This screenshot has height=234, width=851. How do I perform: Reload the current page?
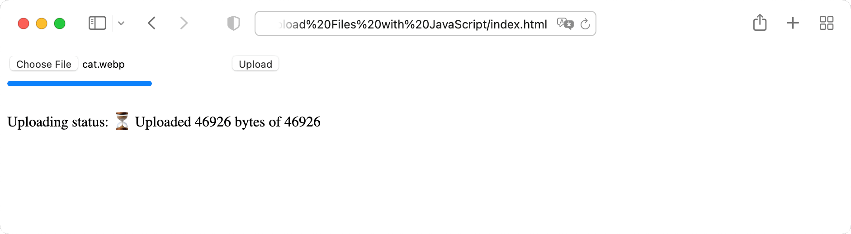(585, 23)
